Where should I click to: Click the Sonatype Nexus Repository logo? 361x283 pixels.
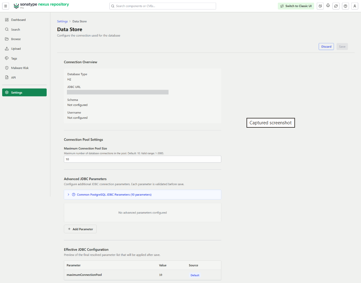[x=41, y=6]
